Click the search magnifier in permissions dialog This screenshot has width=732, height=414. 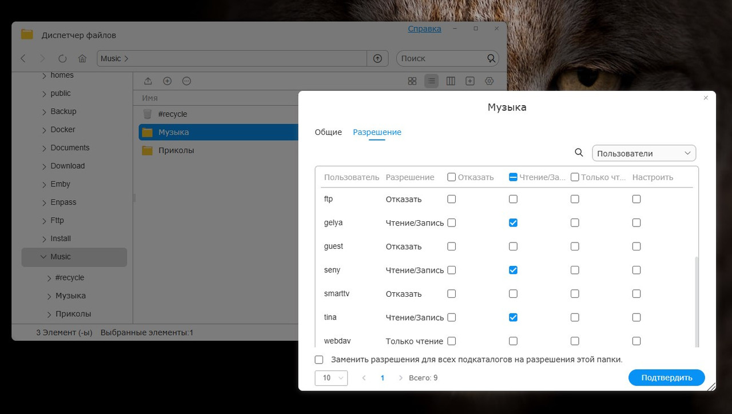[x=579, y=153]
